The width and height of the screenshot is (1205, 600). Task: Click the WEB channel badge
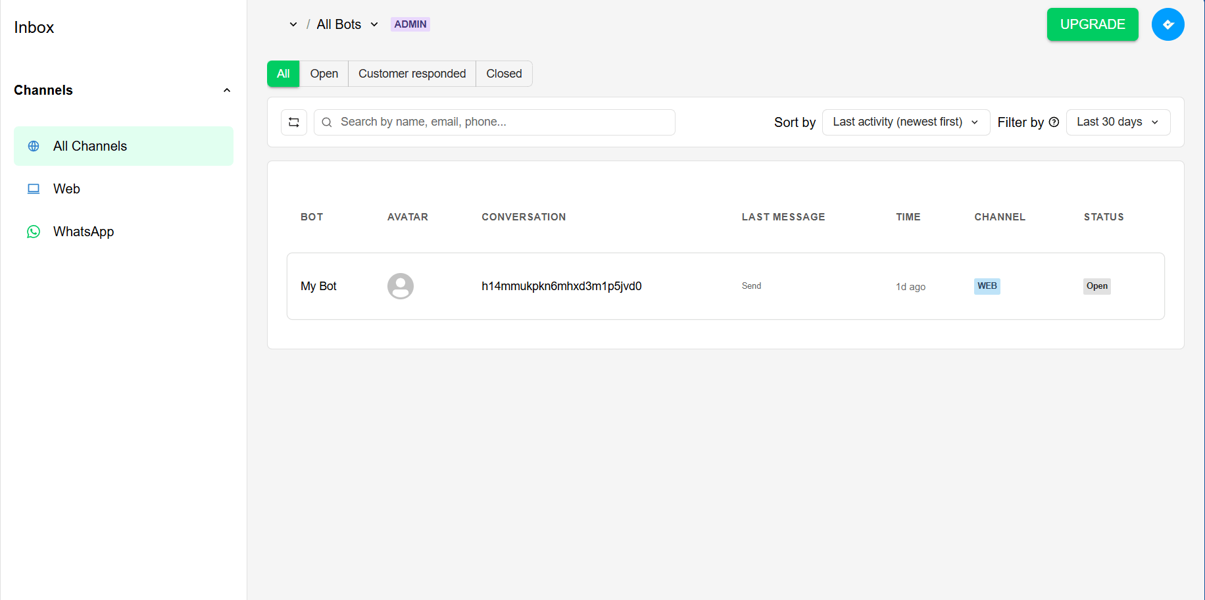[x=987, y=286]
